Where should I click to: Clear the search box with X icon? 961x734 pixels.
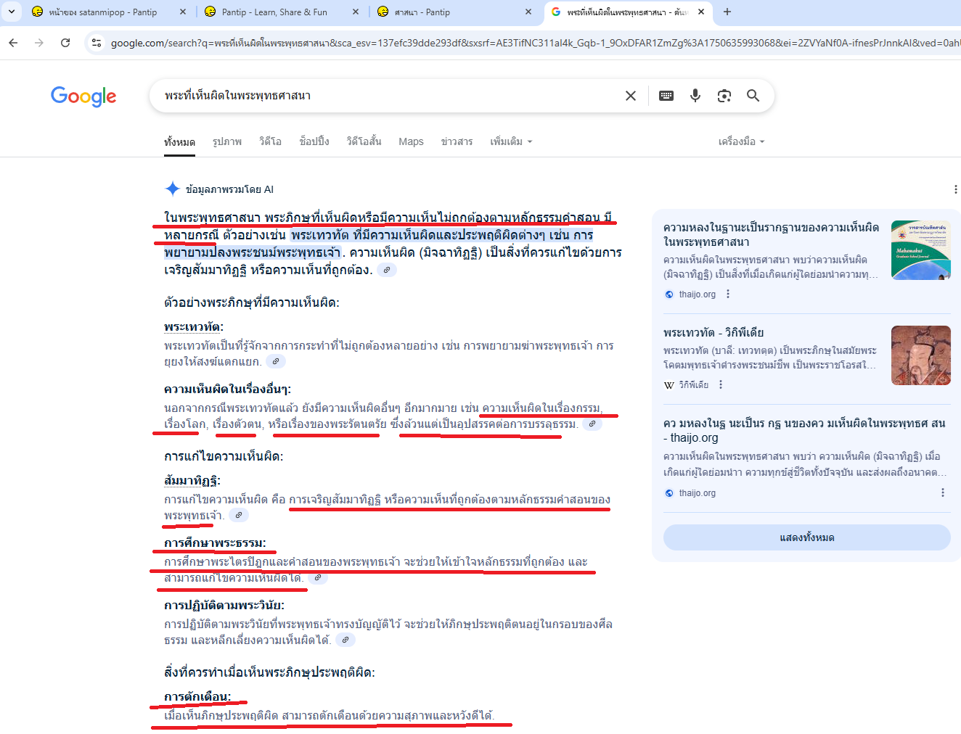[x=631, y=96]
